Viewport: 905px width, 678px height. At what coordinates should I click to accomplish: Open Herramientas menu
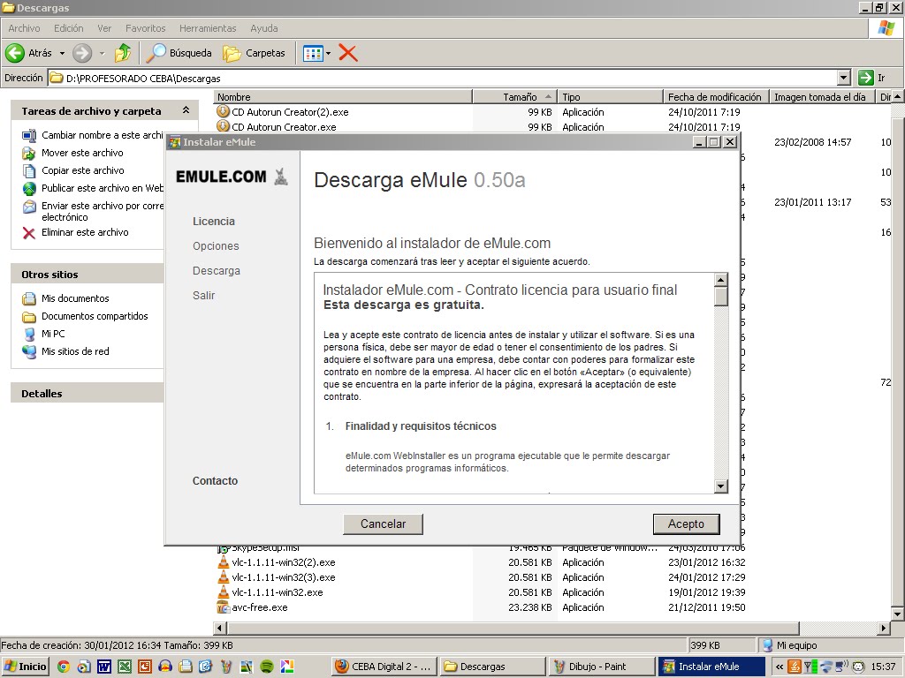tap(208, 28)
